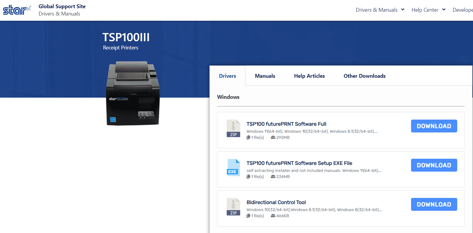Click the disk size icon next to 292MB

point(273,137)
